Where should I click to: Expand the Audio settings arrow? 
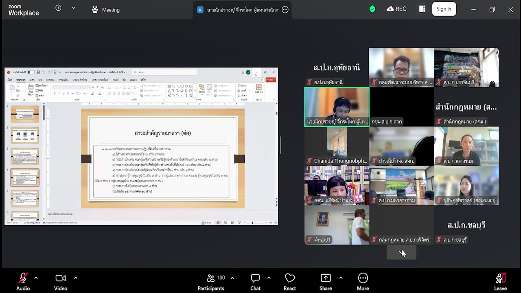pos(36,278)
